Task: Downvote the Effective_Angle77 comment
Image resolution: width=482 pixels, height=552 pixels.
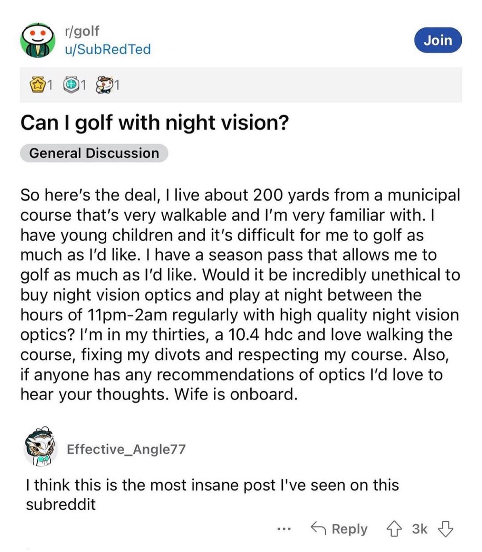Action: click(x=445, y=529)
